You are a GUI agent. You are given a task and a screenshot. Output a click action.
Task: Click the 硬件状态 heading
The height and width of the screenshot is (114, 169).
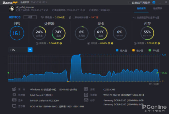(x=15, y=17)
